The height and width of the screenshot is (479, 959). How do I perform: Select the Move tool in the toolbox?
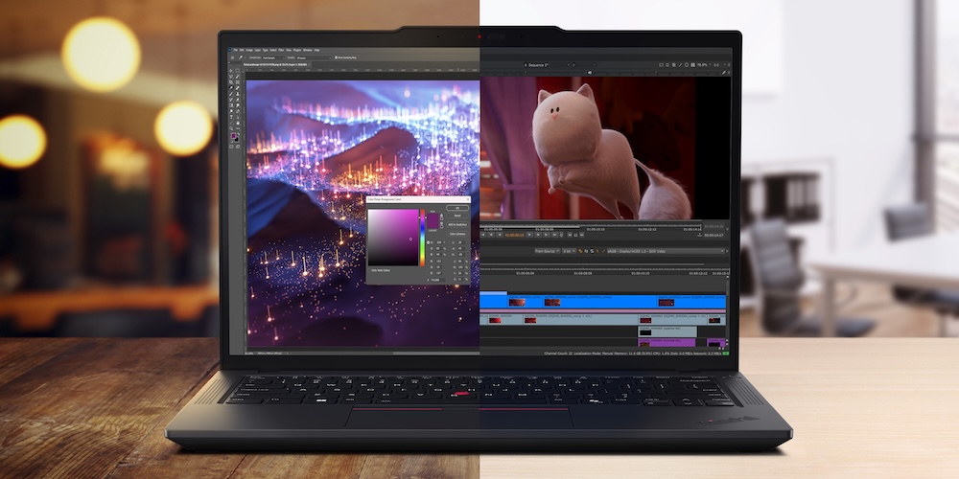tap(231, 71)
